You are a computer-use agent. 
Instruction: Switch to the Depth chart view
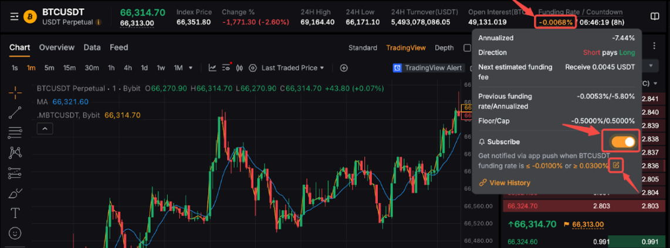coord(444,48)
